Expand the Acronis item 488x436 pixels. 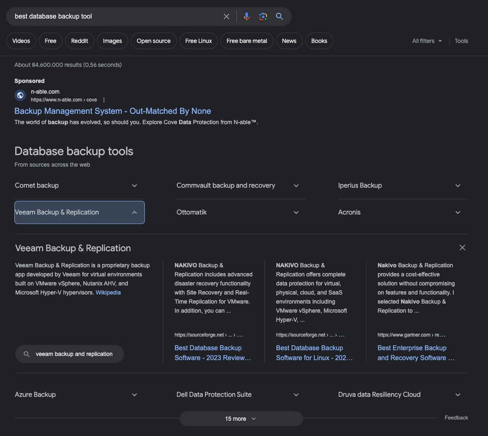click(x=403, y=212)
